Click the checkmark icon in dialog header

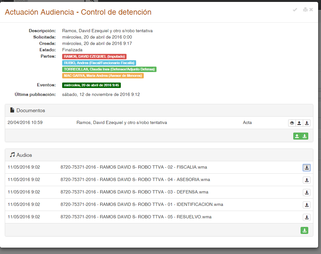295,10
